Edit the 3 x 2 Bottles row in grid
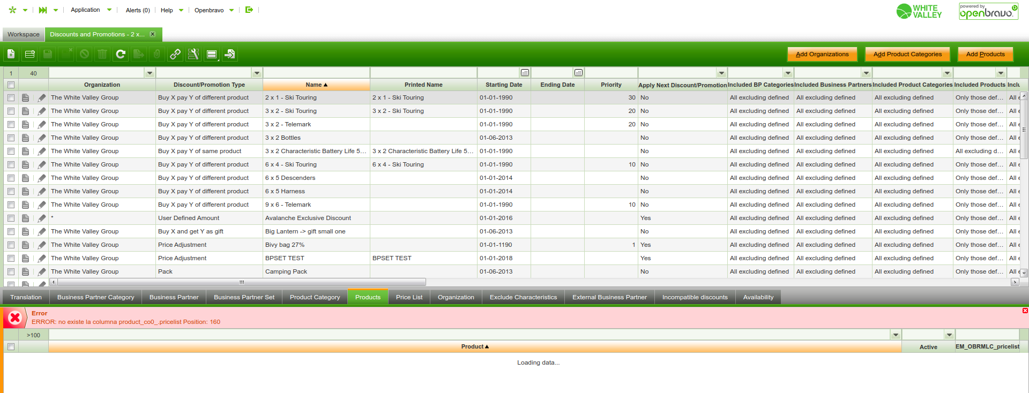The image size is (1029, 393). click(x=41, y=138)
